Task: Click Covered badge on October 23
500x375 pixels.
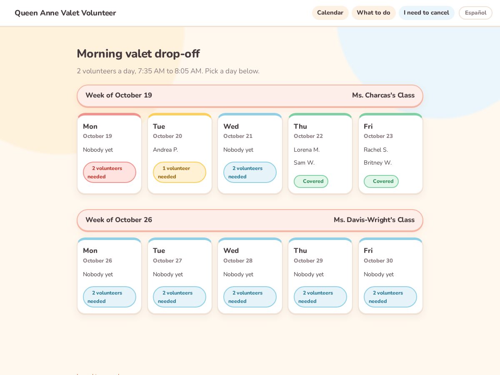Action: (x=381, y=181)
